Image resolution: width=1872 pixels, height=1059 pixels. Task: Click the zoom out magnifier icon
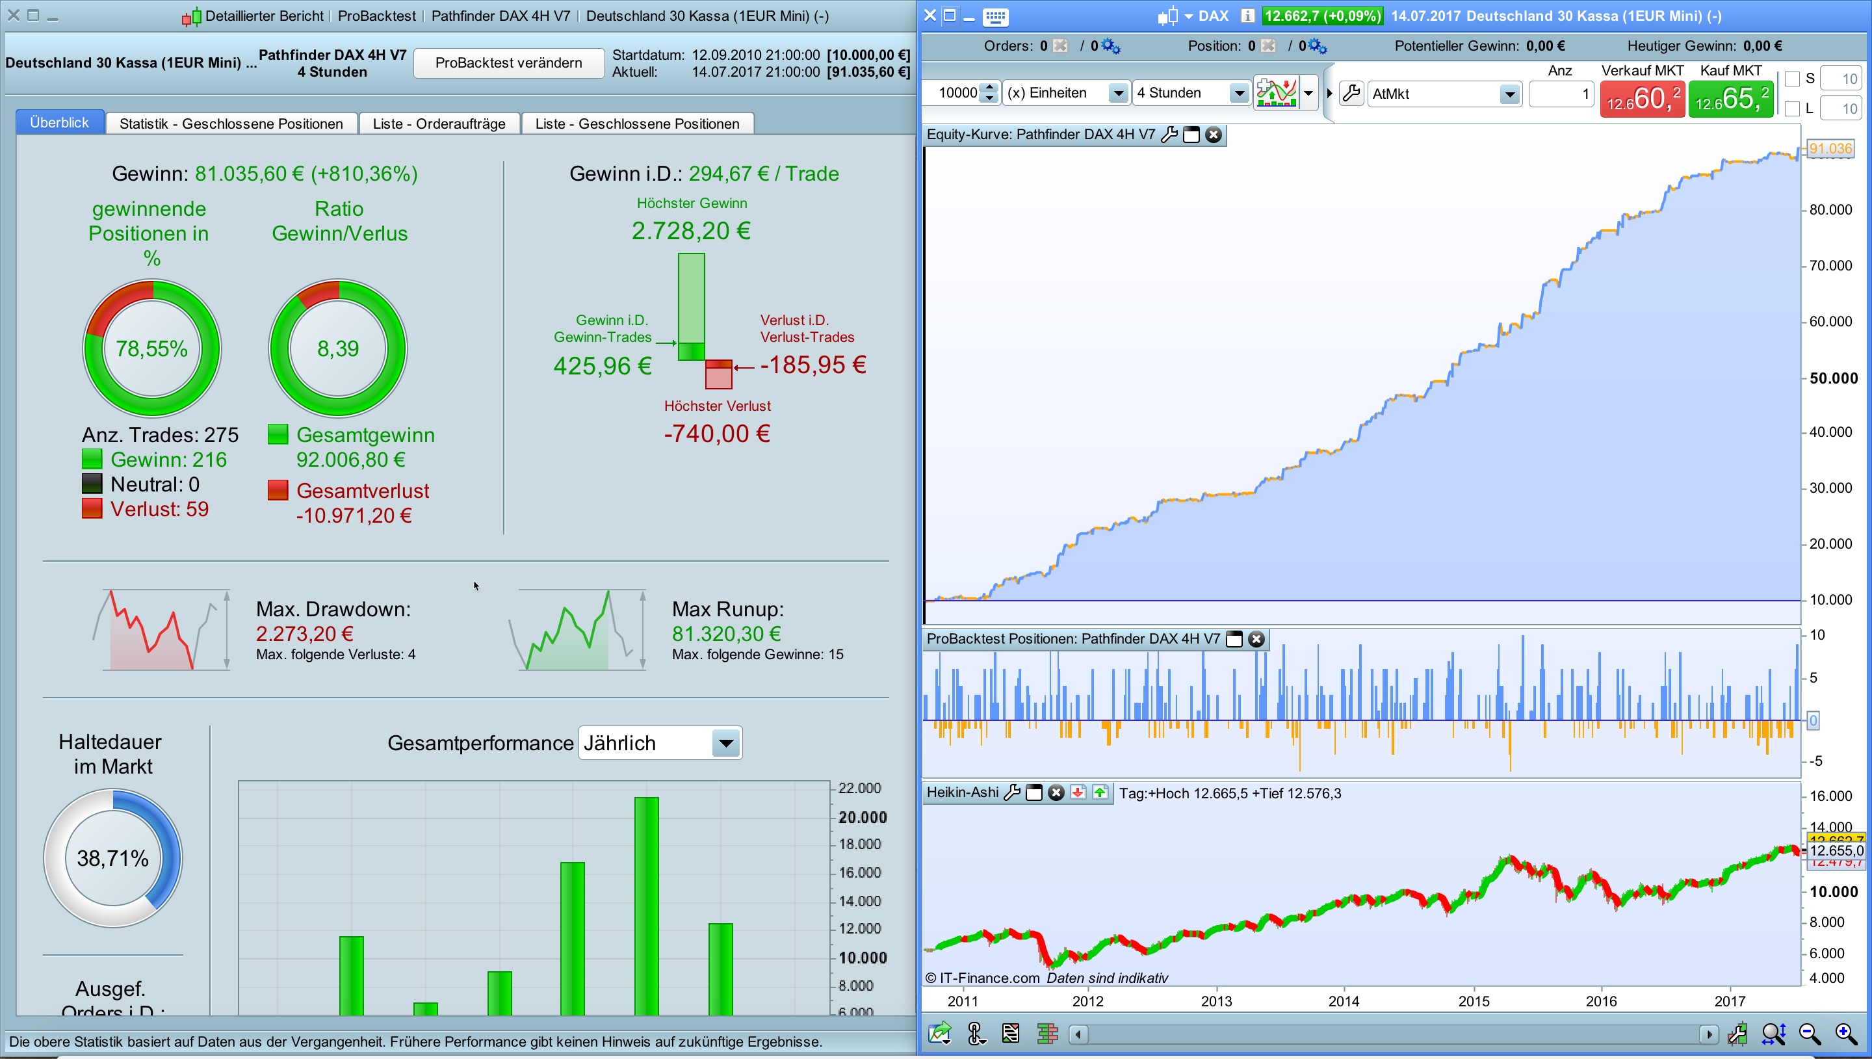[x=1810, y=1034]
